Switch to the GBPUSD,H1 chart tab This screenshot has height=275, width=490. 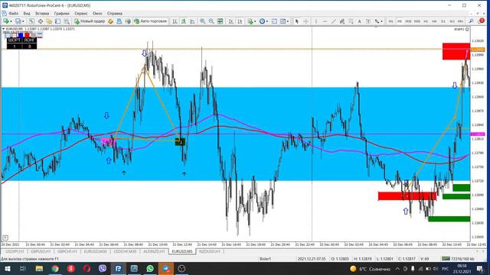point(41,251)
